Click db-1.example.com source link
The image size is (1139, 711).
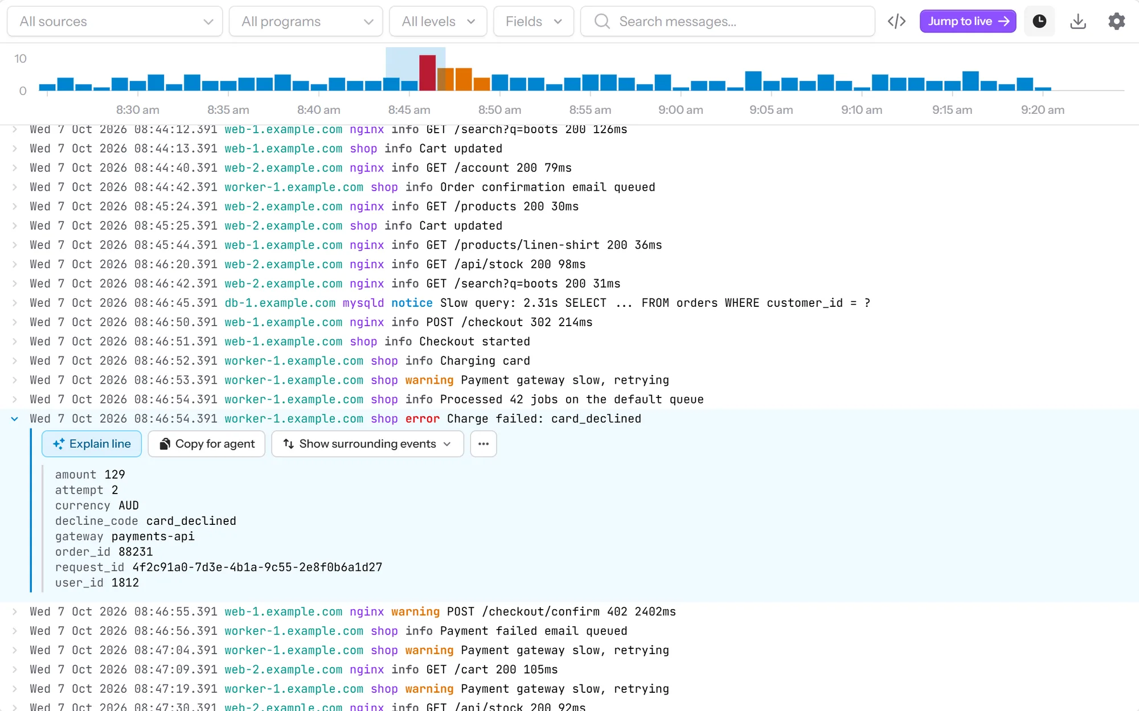(280, 303)
